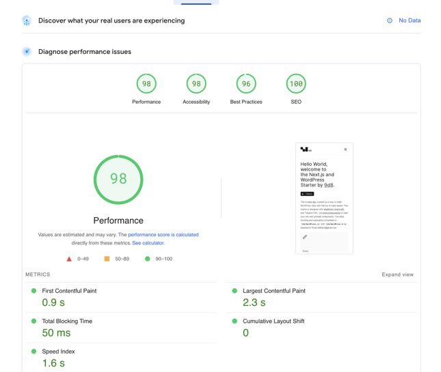The image size is (441, 372).
Task: Click the First Contentful Paint green dot
Action: click(x=34, y=291)
